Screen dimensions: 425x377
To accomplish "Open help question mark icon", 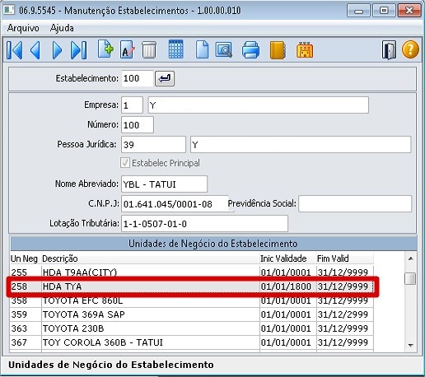I will click(x=410, y=49).
